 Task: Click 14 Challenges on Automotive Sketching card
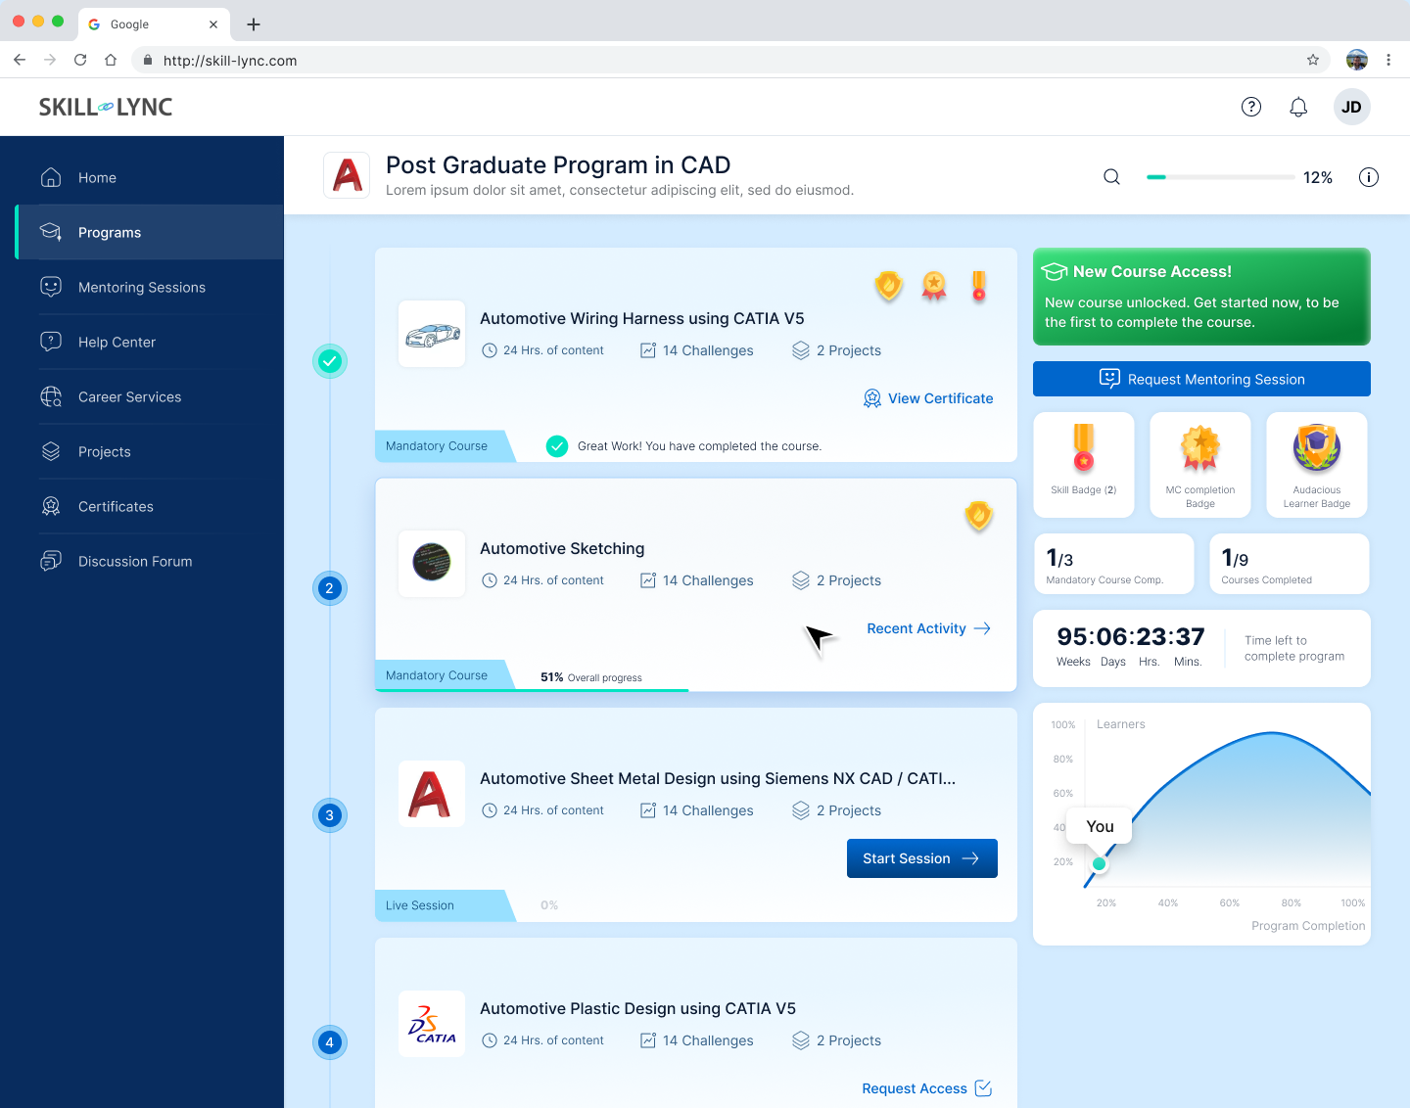[697, 580]
